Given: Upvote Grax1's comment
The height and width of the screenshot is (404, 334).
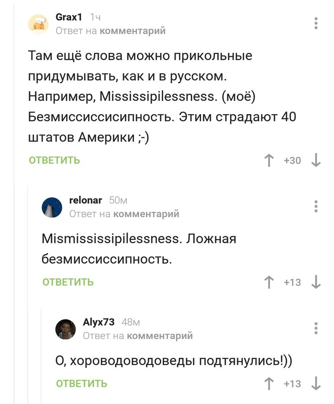Looking at the screenshot, I should [x=270, y=160].
